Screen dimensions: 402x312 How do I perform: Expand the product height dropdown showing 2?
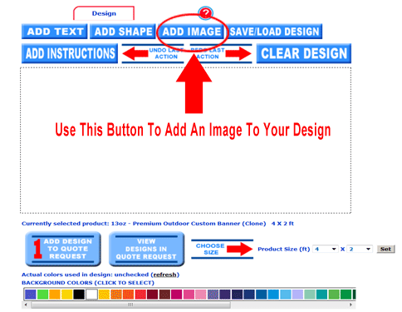360,249
